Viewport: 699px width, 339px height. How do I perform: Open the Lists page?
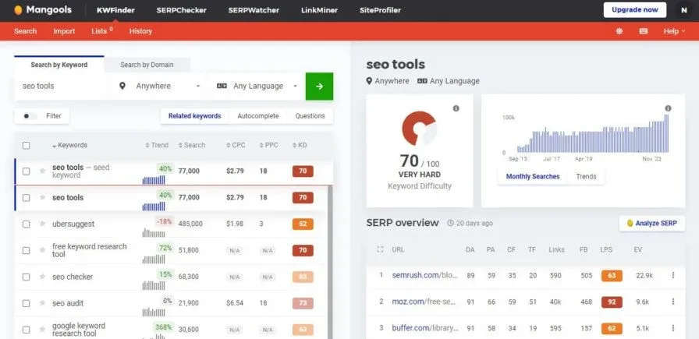(101, 31)
